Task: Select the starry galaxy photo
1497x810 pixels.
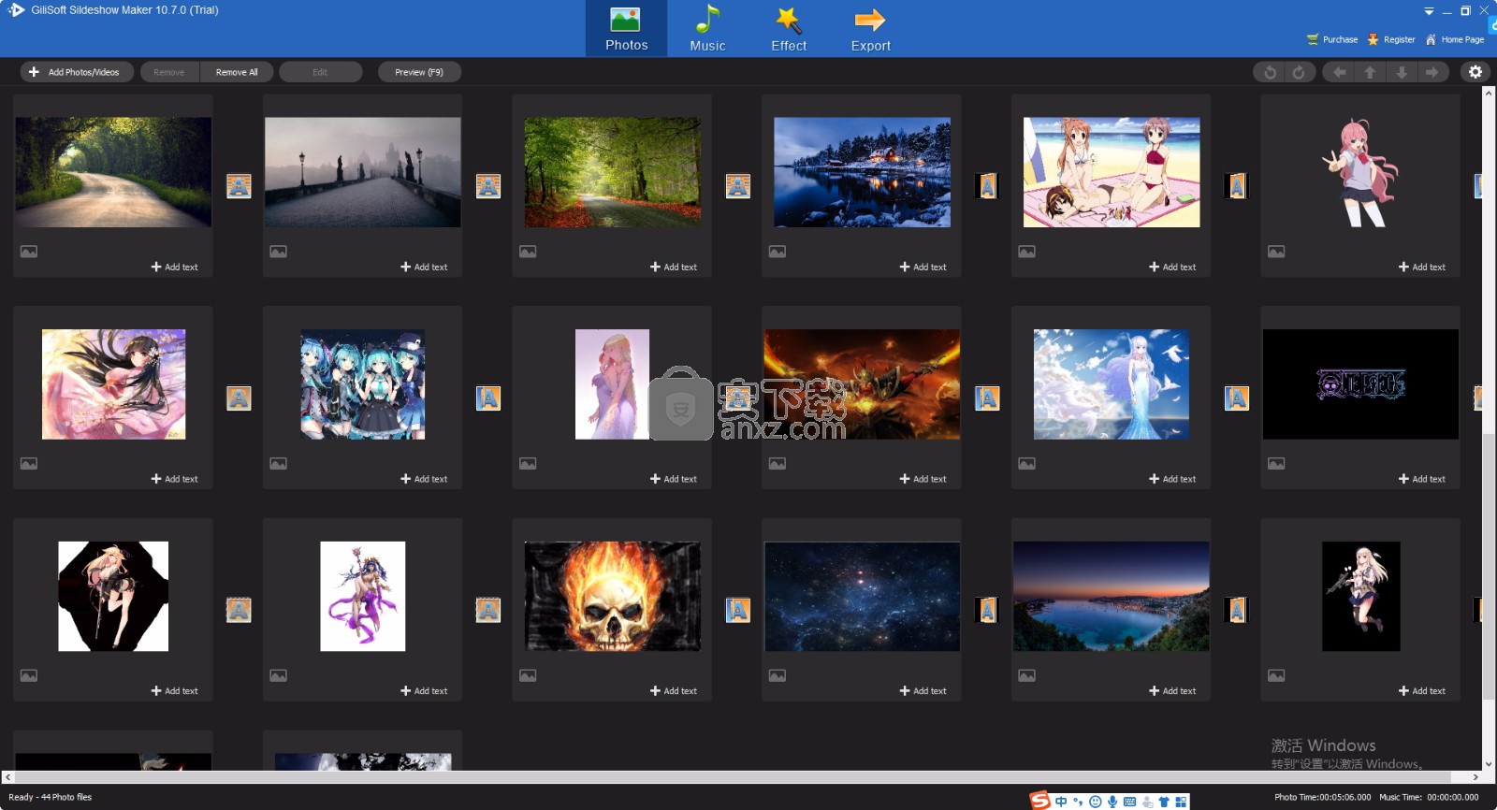Action: coord(862,597)
